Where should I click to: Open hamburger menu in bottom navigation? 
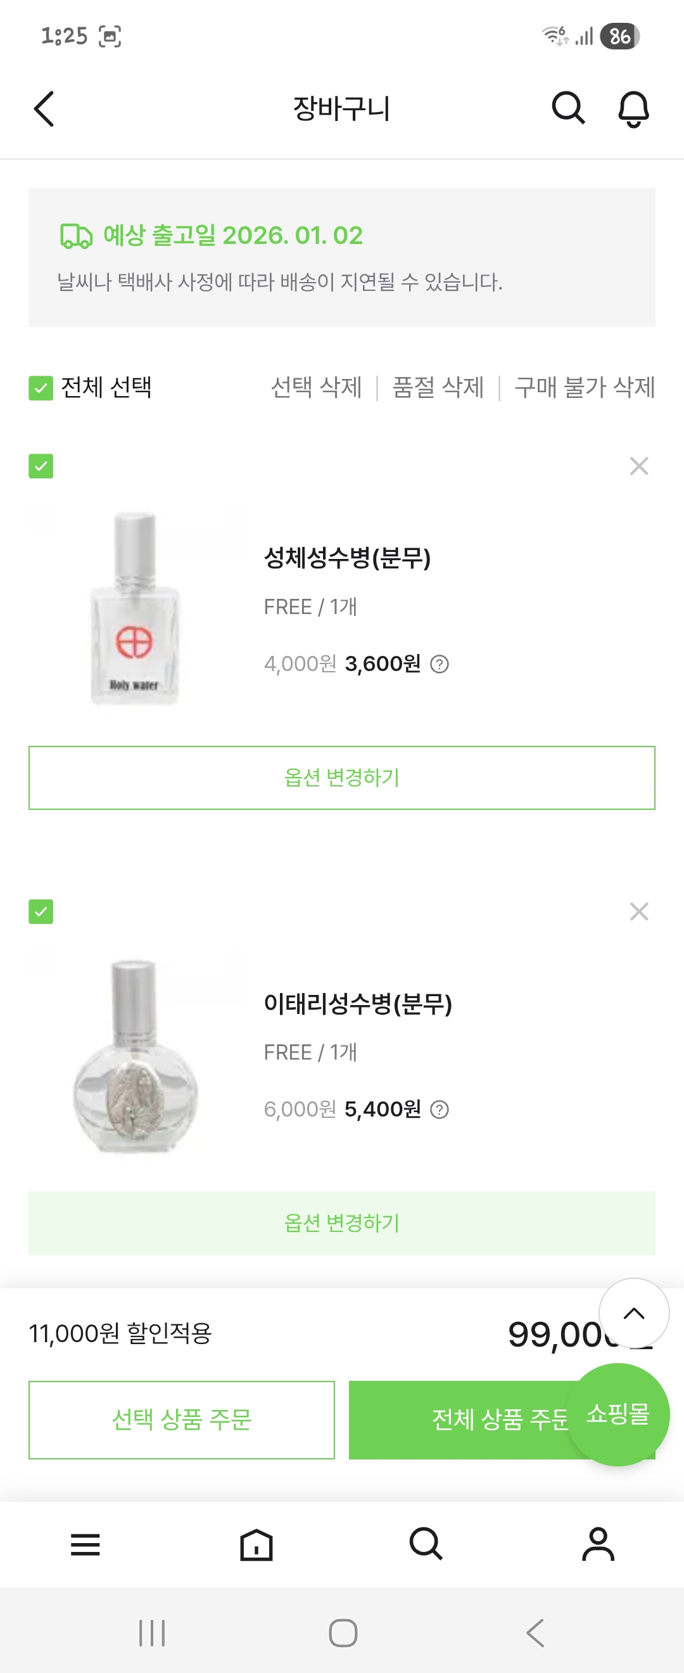85,1544
